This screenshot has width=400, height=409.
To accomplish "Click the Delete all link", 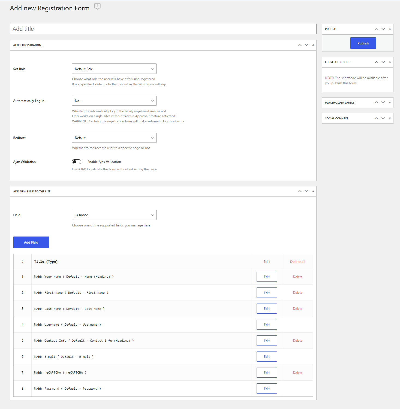I will coord(297,262).
